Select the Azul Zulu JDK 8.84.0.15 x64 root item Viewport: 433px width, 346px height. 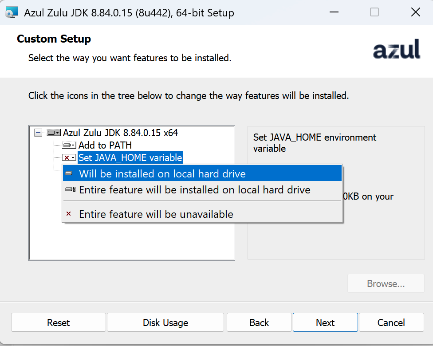point(120,133)
